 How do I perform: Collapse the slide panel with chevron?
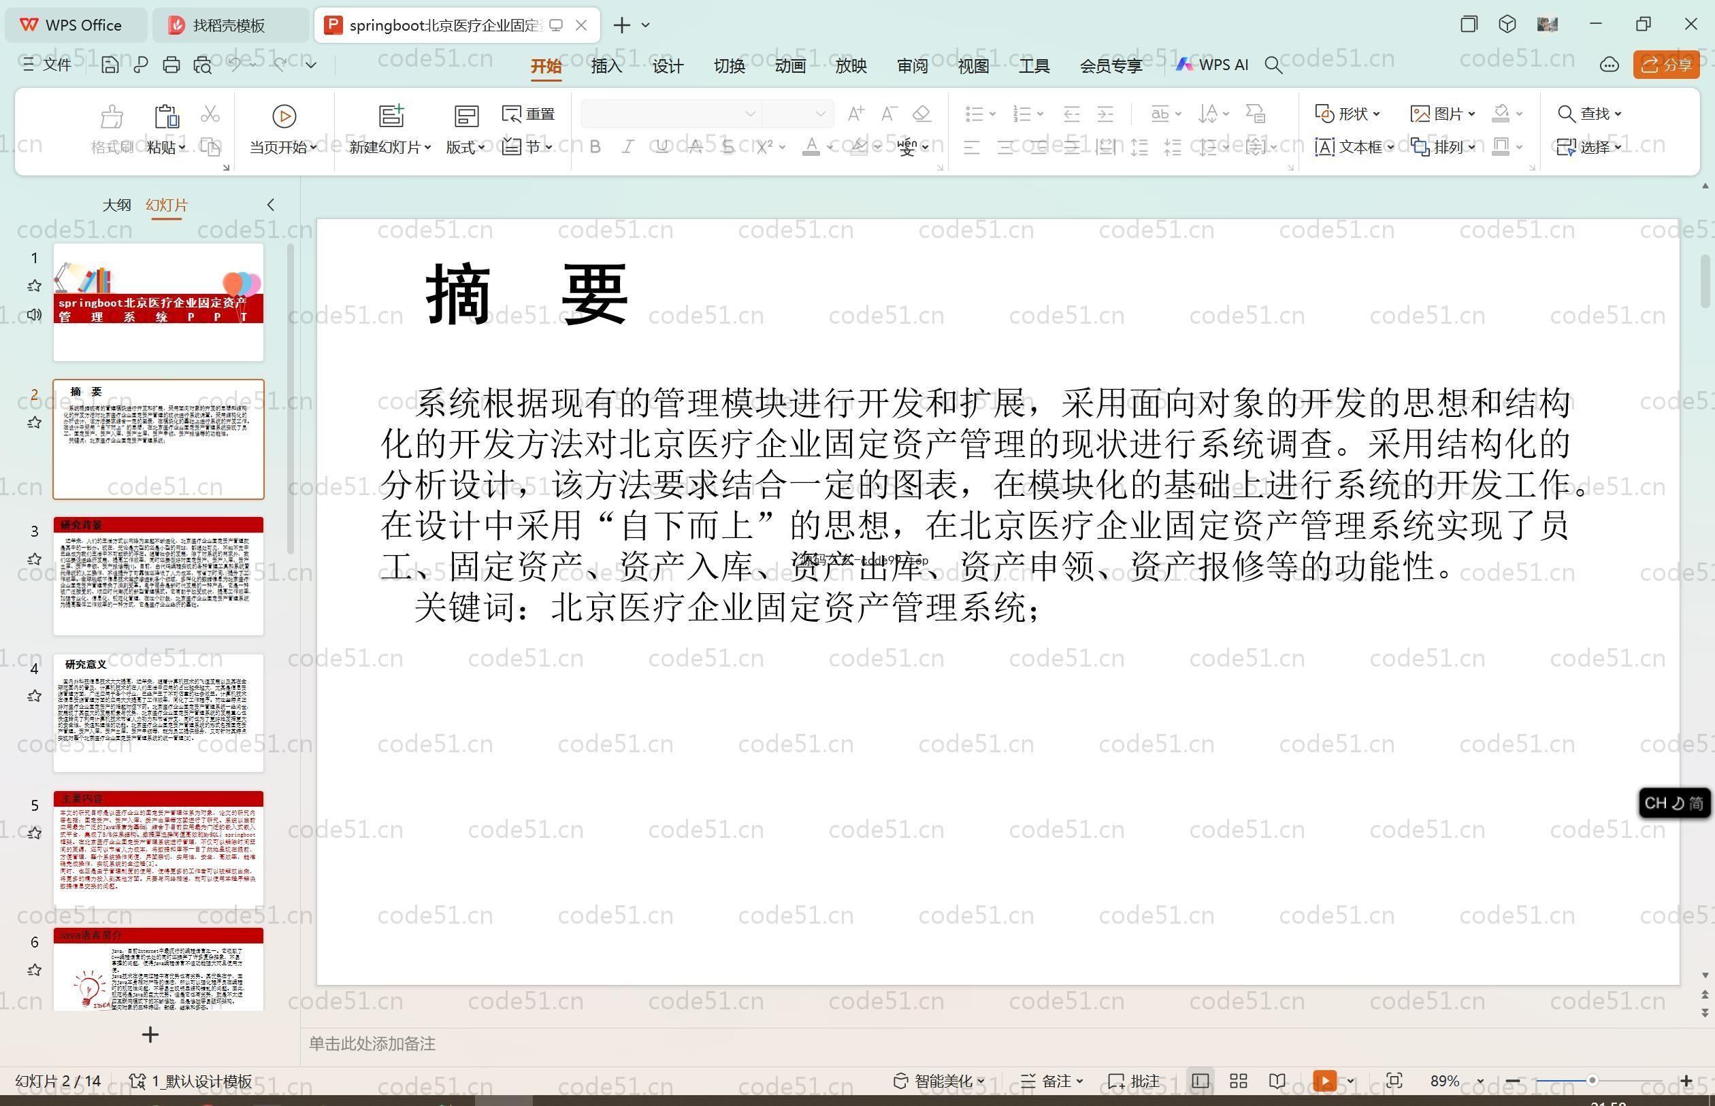pyautogui.click(x=271, y=205)
